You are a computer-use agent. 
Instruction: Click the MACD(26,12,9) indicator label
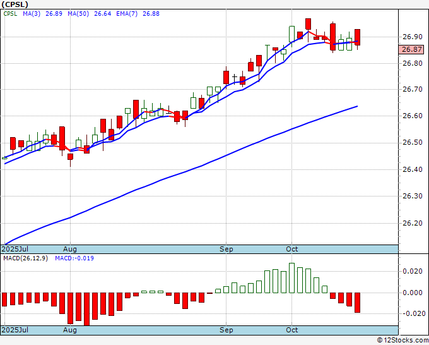tap(25, 258)
